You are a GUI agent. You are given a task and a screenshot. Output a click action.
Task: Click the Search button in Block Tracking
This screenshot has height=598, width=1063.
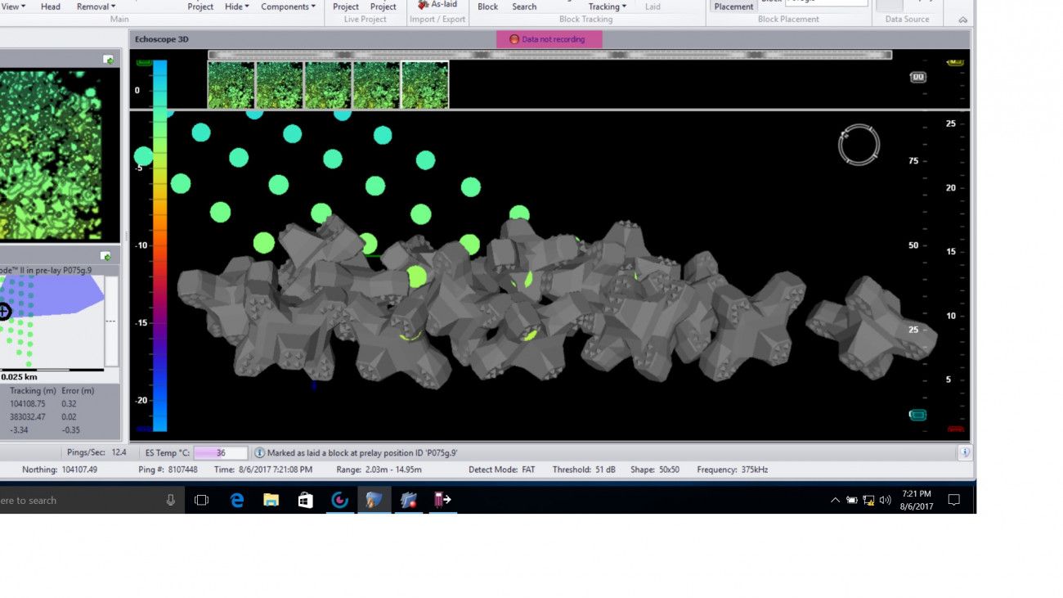coord(524,7)
